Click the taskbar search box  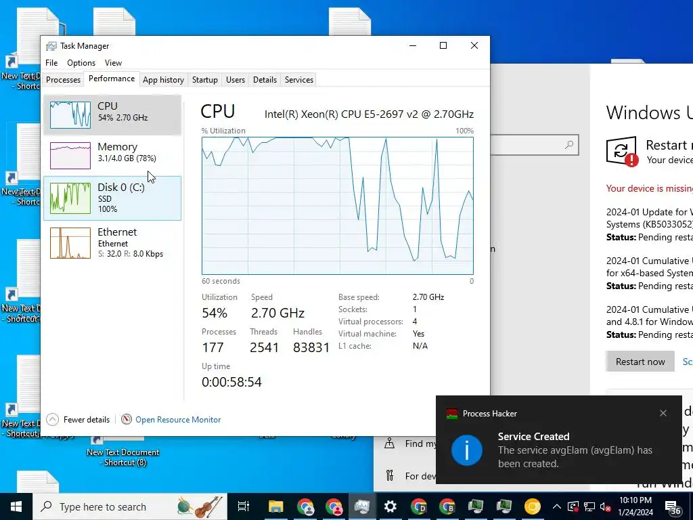pos(130,506)
